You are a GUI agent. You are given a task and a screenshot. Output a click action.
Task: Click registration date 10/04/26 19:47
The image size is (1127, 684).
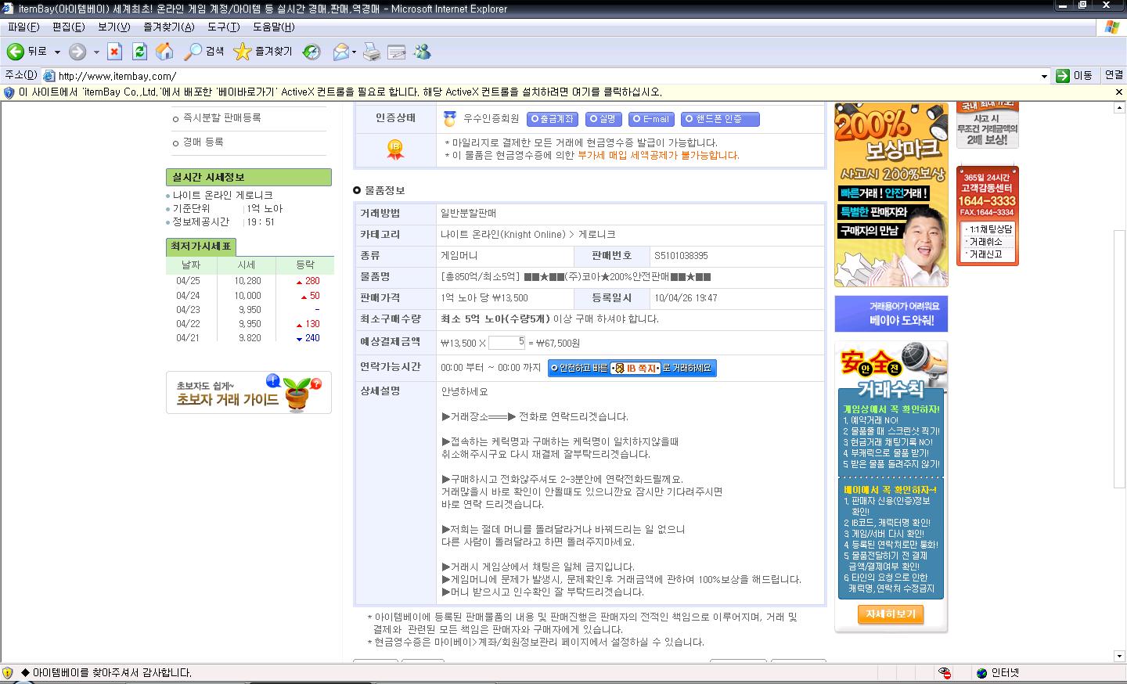[686, 298]
